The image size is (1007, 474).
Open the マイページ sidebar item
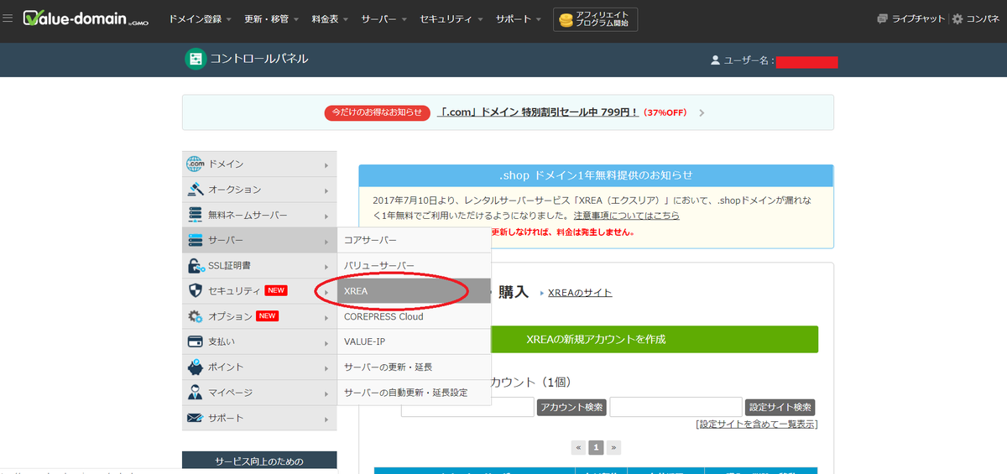coord(259,393)
